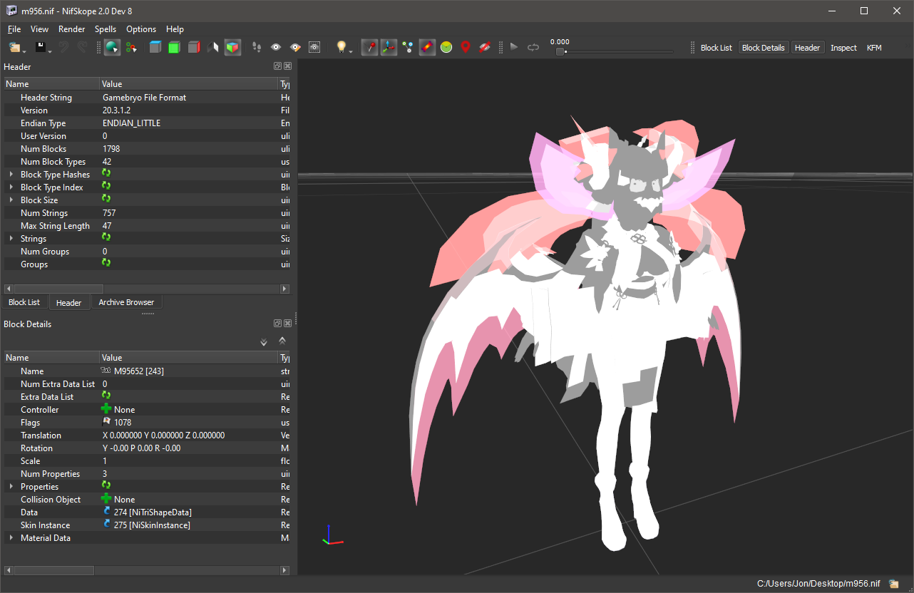
Task: Select the walk-mode footprints icon
Action: (x=256, y=47)
